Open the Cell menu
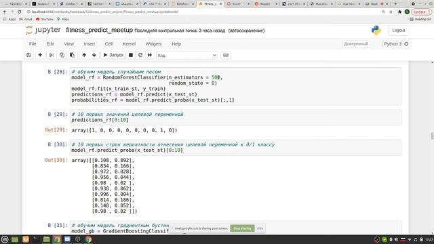Screen dimensions: 434x244 [x=108, y=43]
